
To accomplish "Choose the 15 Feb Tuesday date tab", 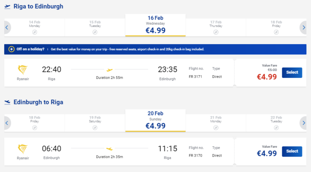I will point(95,27).
